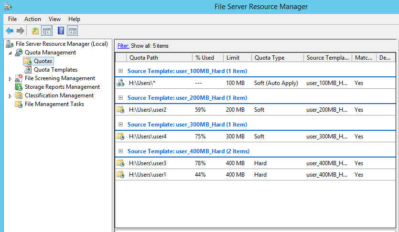Click the File Server Resource Manager title icon
Screen dimensions: 399x232
[x=8, y=6]
